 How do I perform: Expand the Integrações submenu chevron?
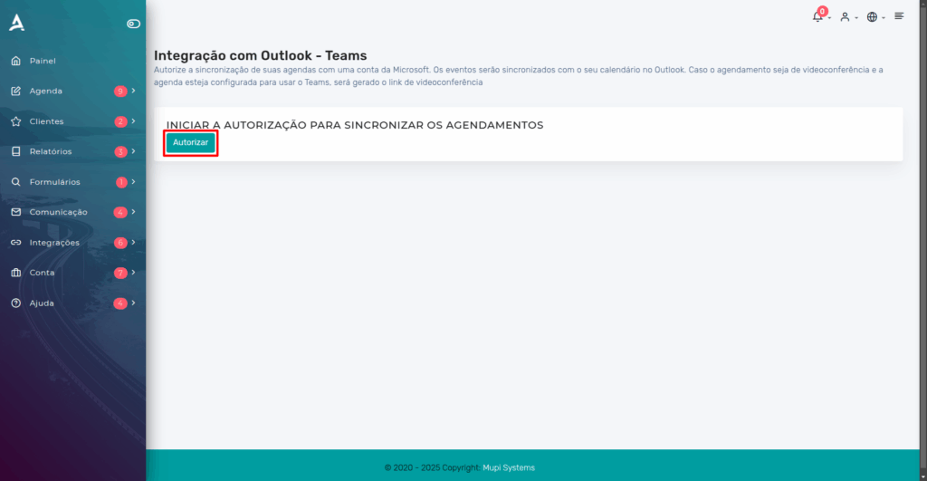[x=134, y=243]
